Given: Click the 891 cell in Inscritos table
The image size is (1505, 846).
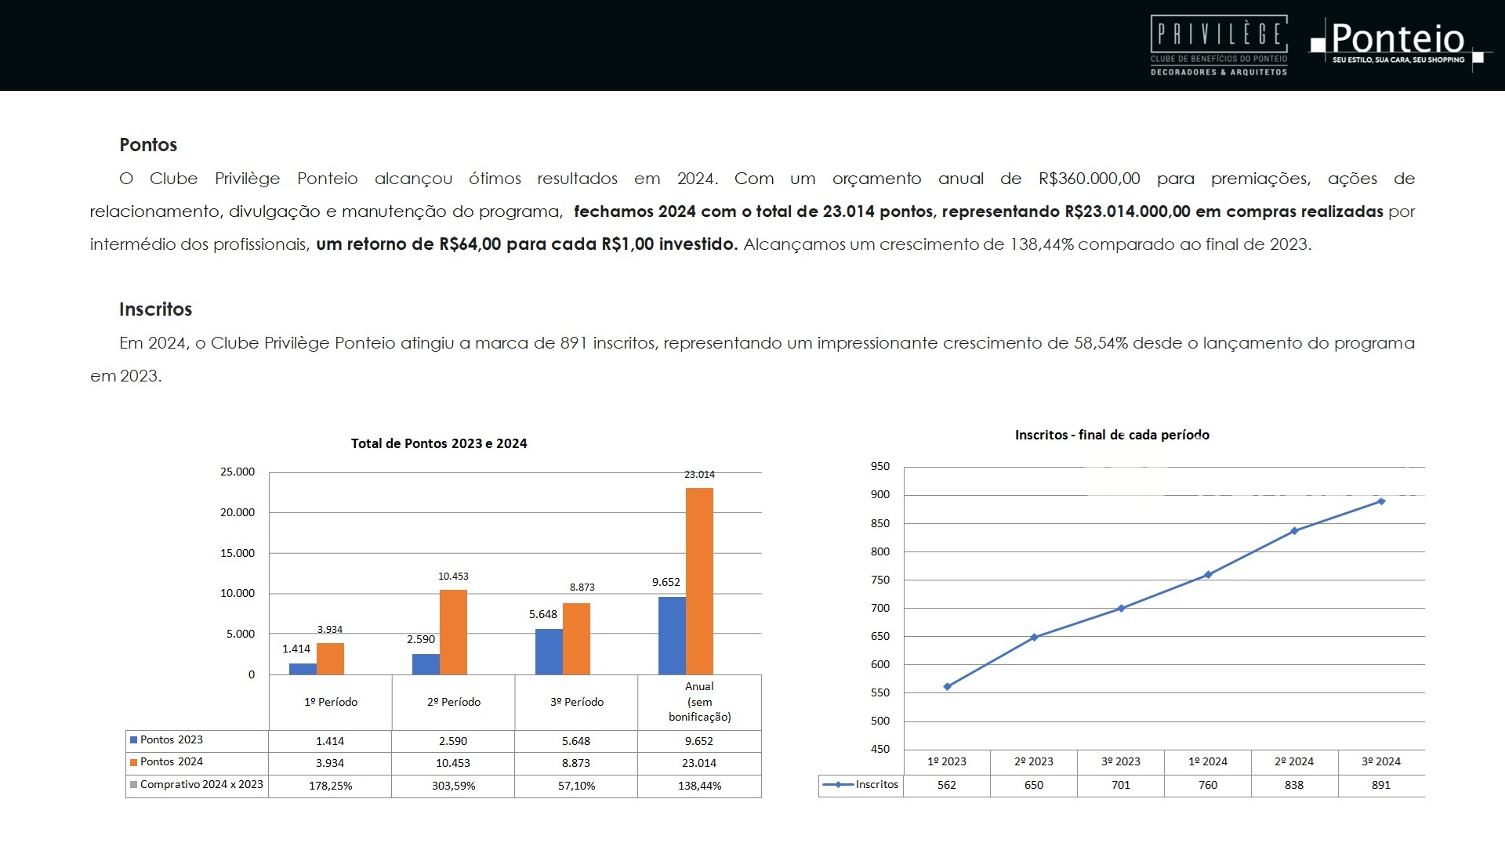Looking at the screenshot, I should [1380, 785].
